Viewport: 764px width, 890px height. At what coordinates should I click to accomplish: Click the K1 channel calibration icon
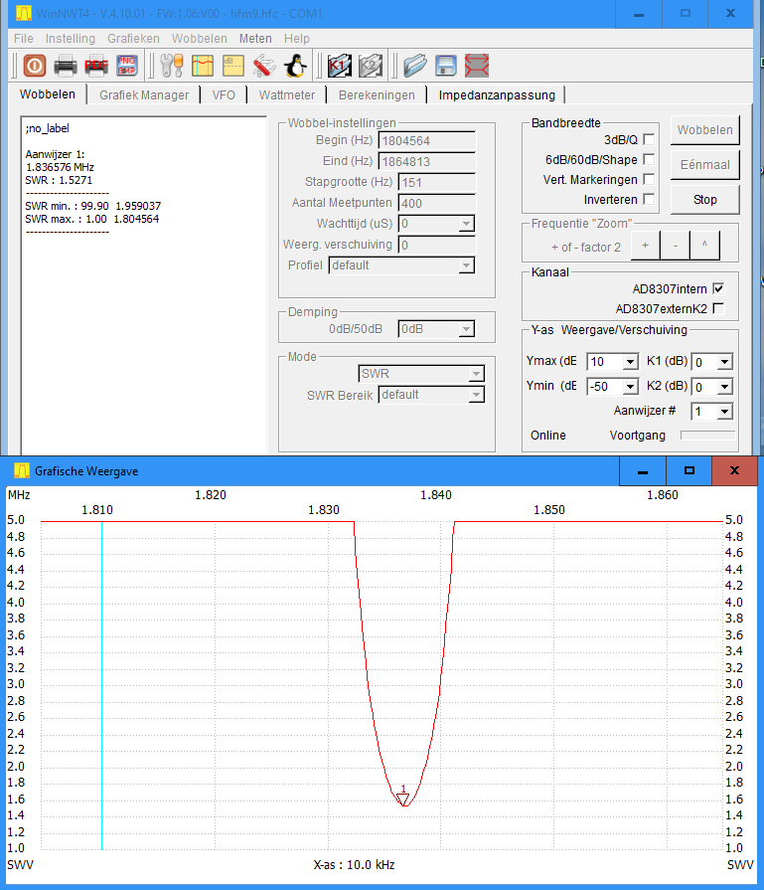[x=340, y=66]
